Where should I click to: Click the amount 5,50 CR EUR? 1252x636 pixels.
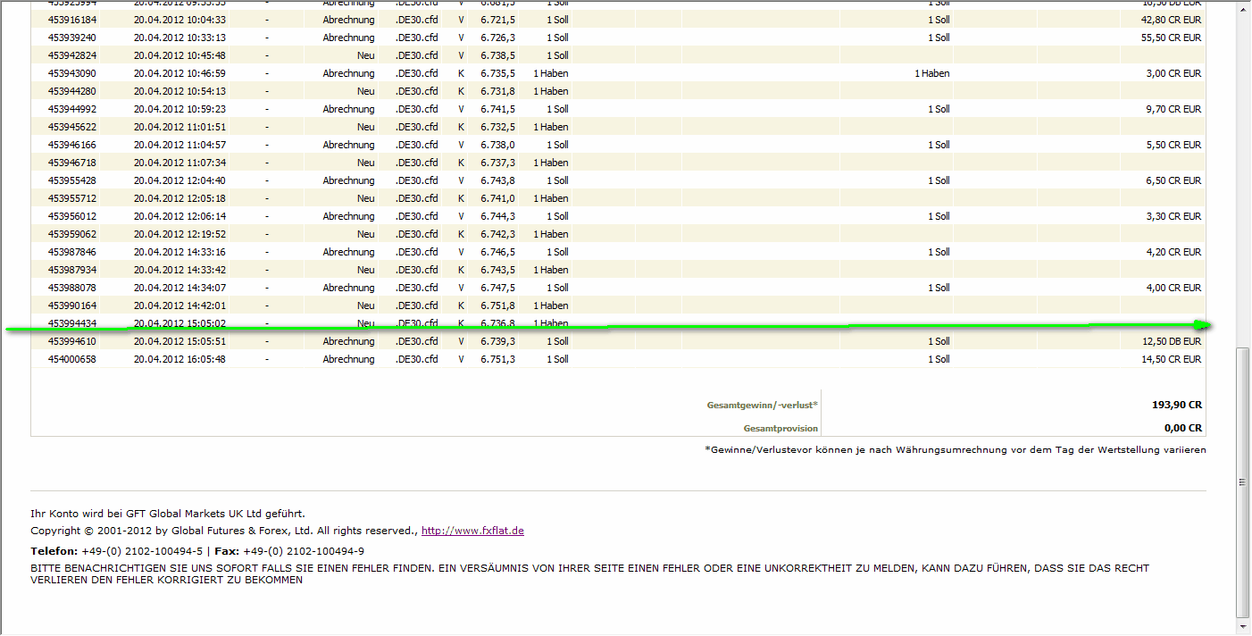[x=1173, y=145]
